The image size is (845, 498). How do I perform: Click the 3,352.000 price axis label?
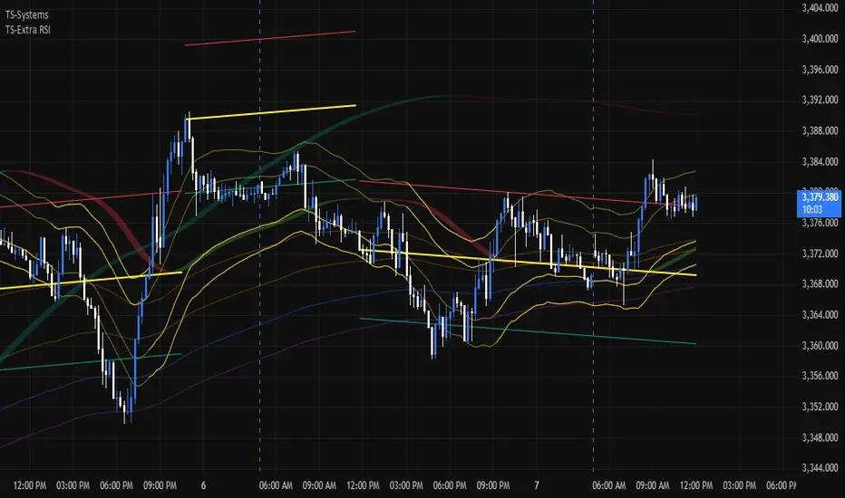tap(820, 407)
